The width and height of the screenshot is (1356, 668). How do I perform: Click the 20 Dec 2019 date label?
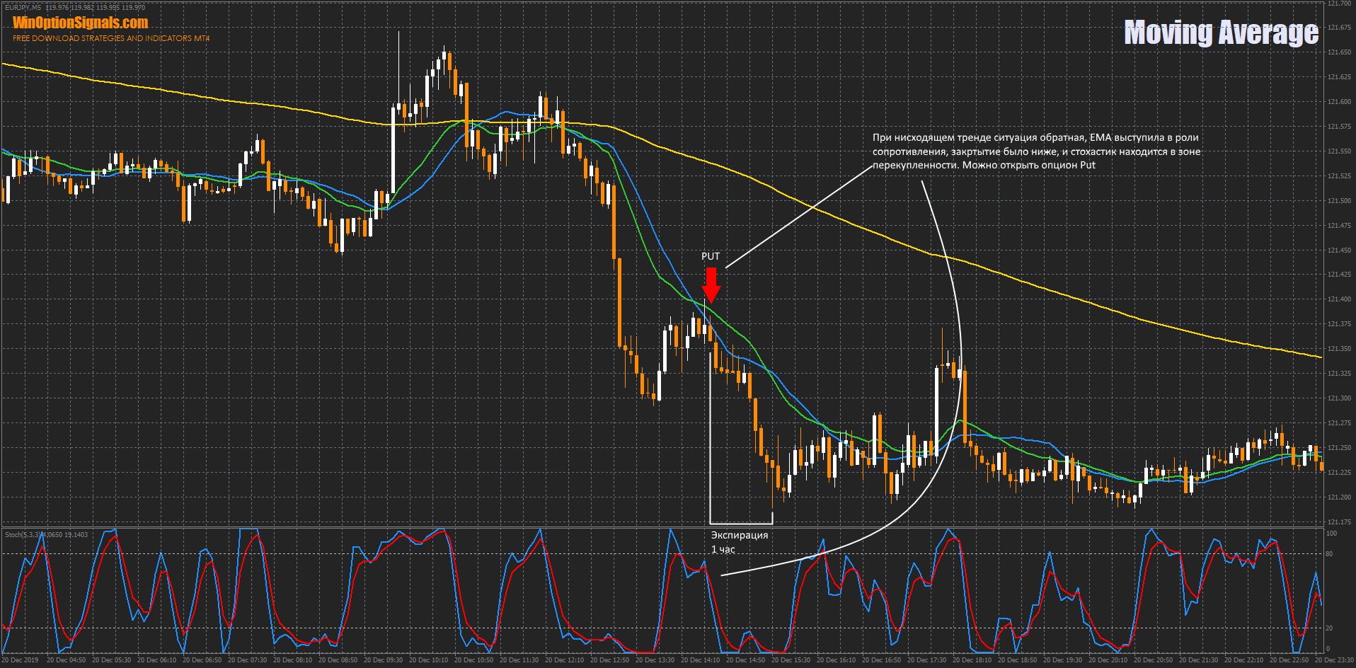(x=21, y=660)
